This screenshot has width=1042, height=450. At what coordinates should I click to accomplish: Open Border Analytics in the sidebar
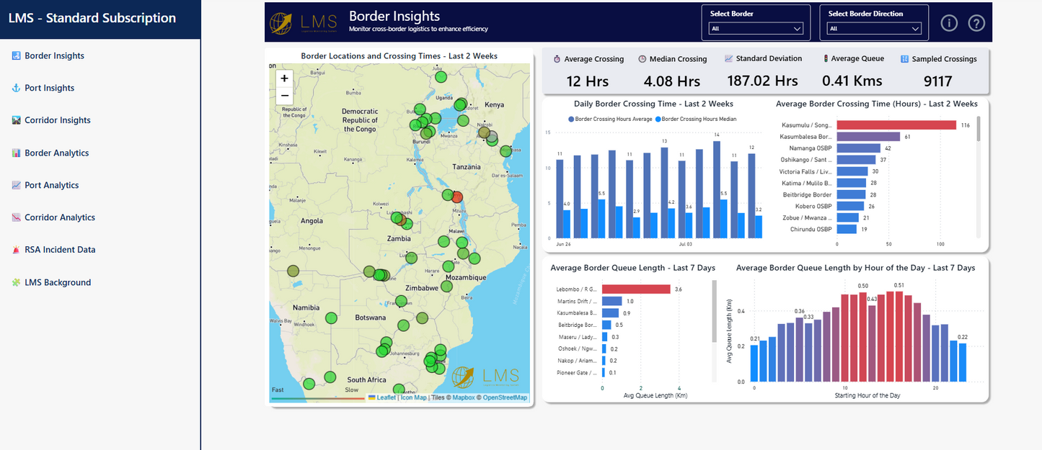(x=56, y=153)
